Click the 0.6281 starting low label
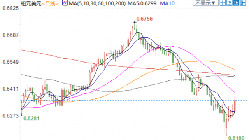The height and width of the screenshot is (140, 249). [x=31, y=118]
